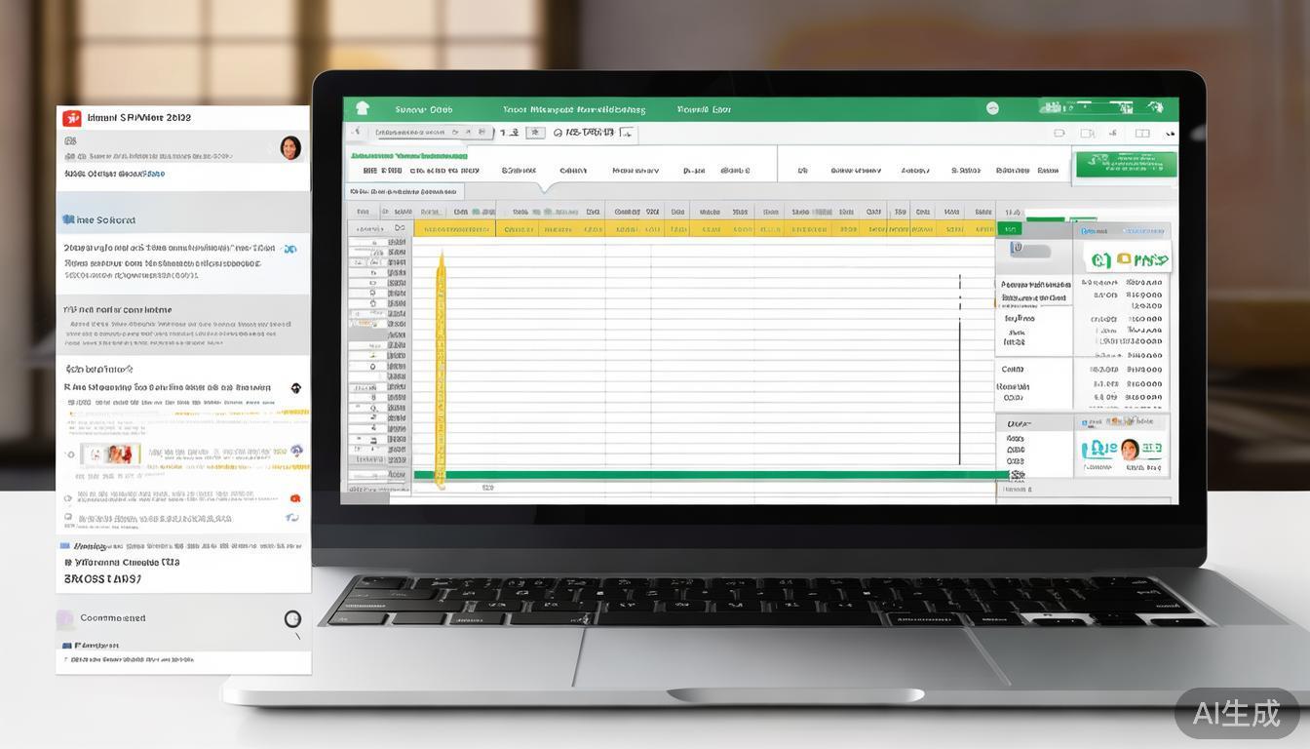
Task: Click the star icon box in toolbar
Action: (535, 133)
